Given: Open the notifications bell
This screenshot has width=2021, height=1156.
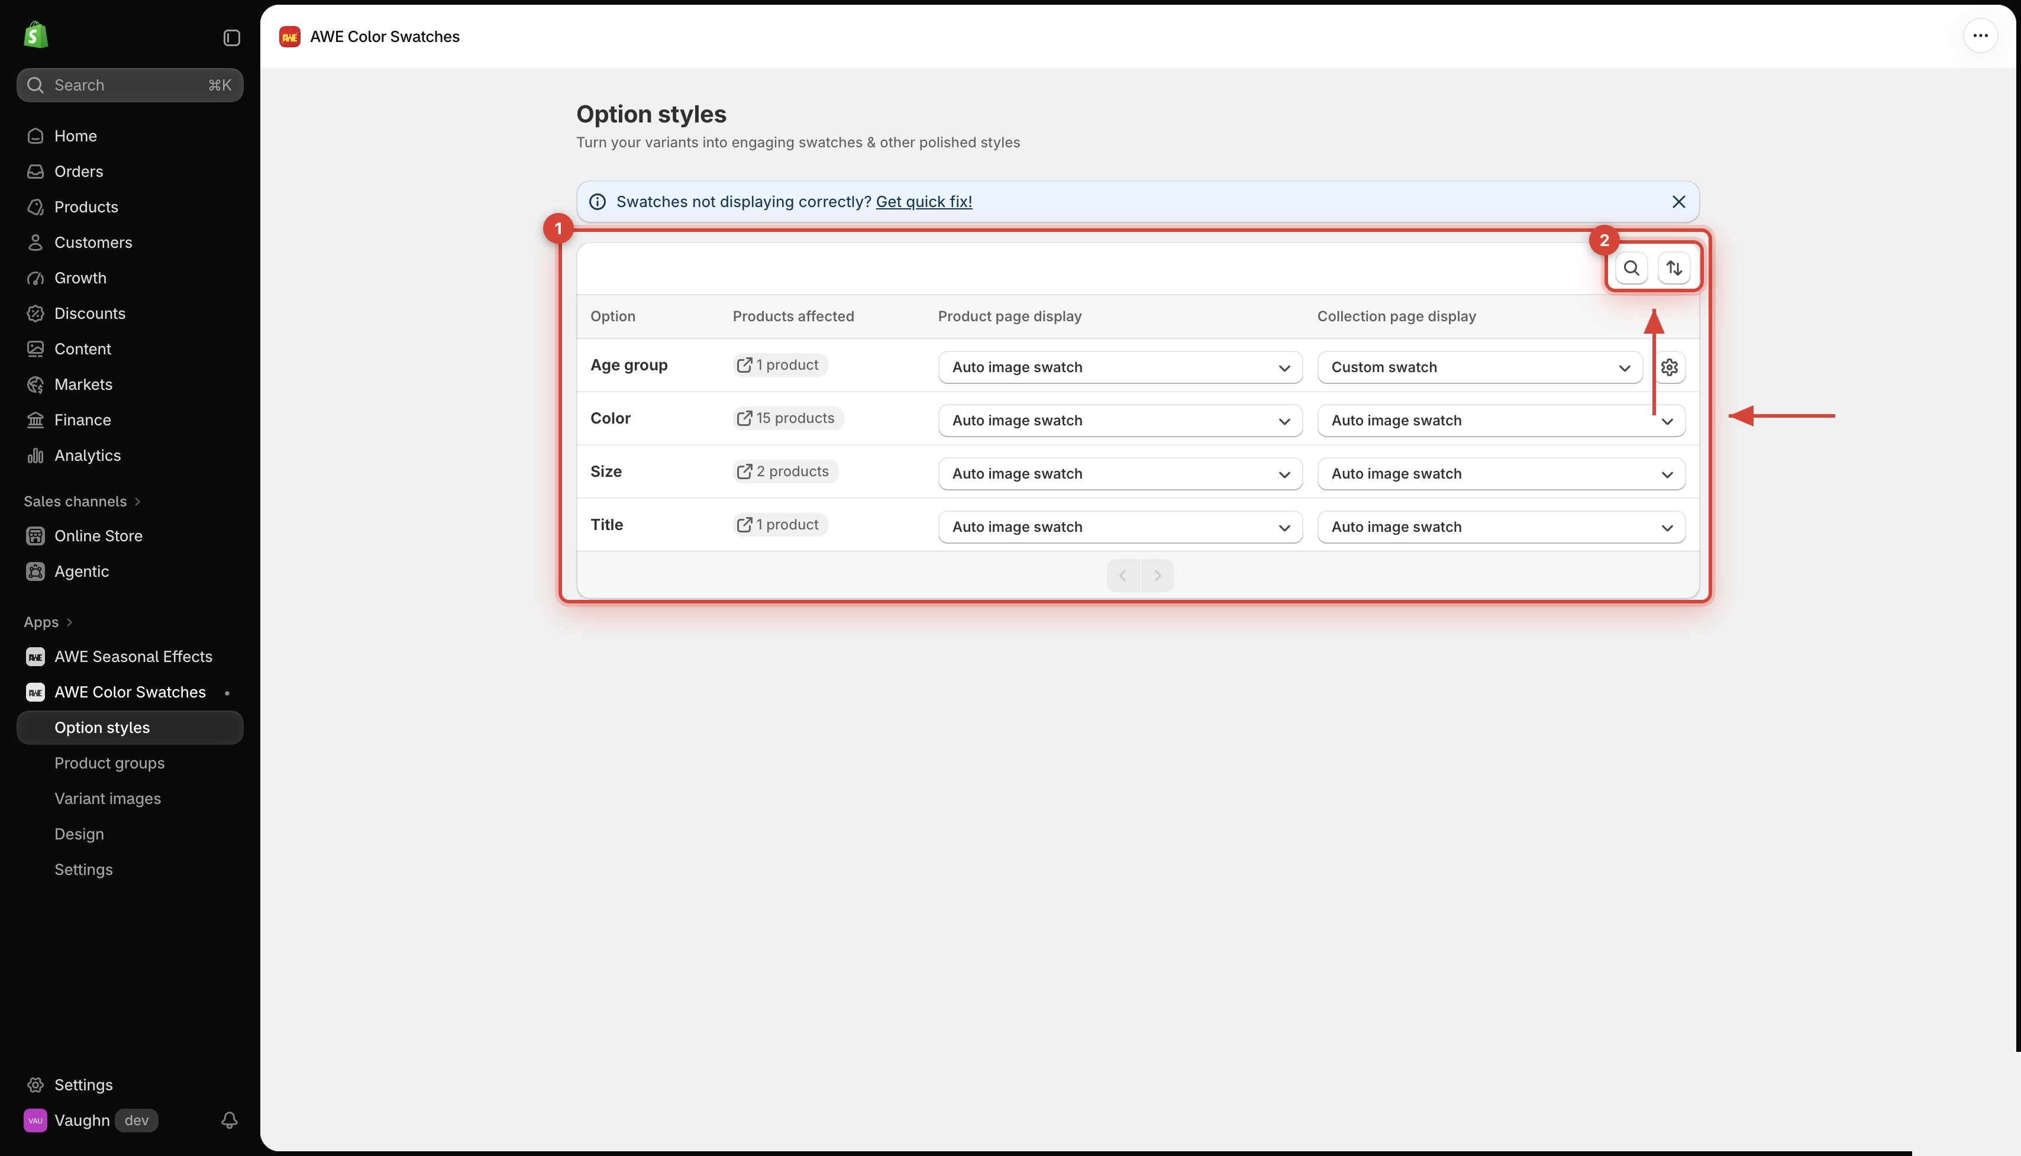Looking at the screenshot, I should click(x=230, y=1119).
